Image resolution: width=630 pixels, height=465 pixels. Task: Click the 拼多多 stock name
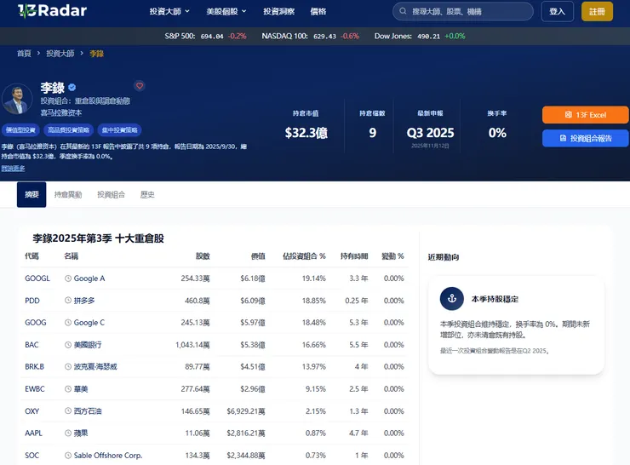pos(84,301)
